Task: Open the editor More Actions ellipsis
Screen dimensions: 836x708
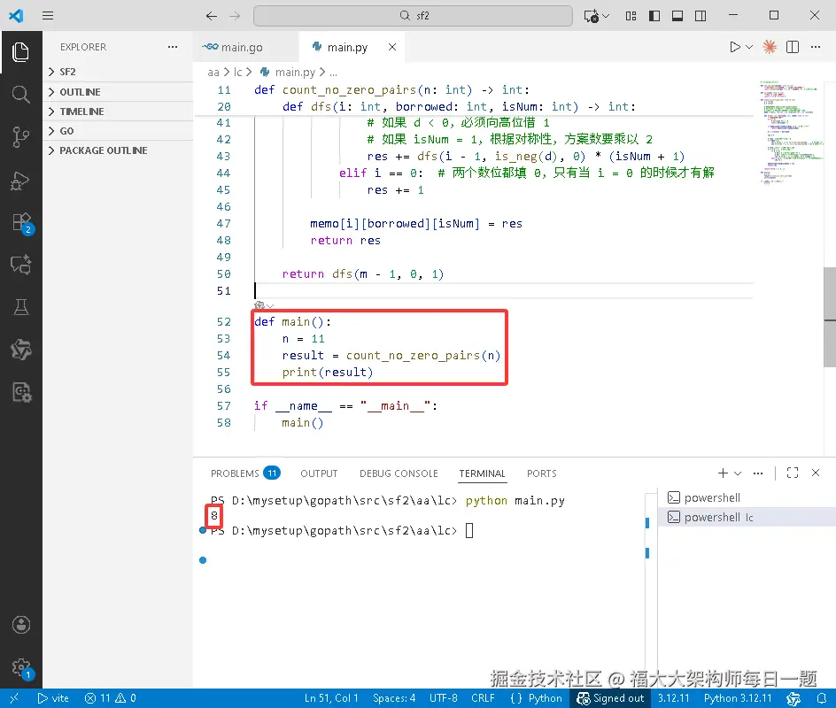Action: click(816, 47)
